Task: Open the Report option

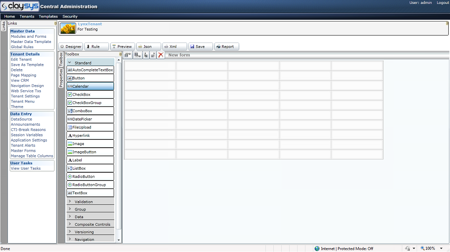Action: (227, 46)
